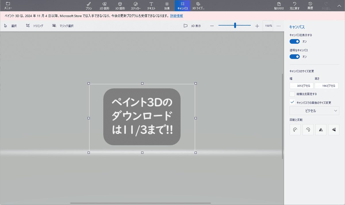The image size is (345, 205).
Task: Open the ピクセル units dropdown
Action: point(315,111)
